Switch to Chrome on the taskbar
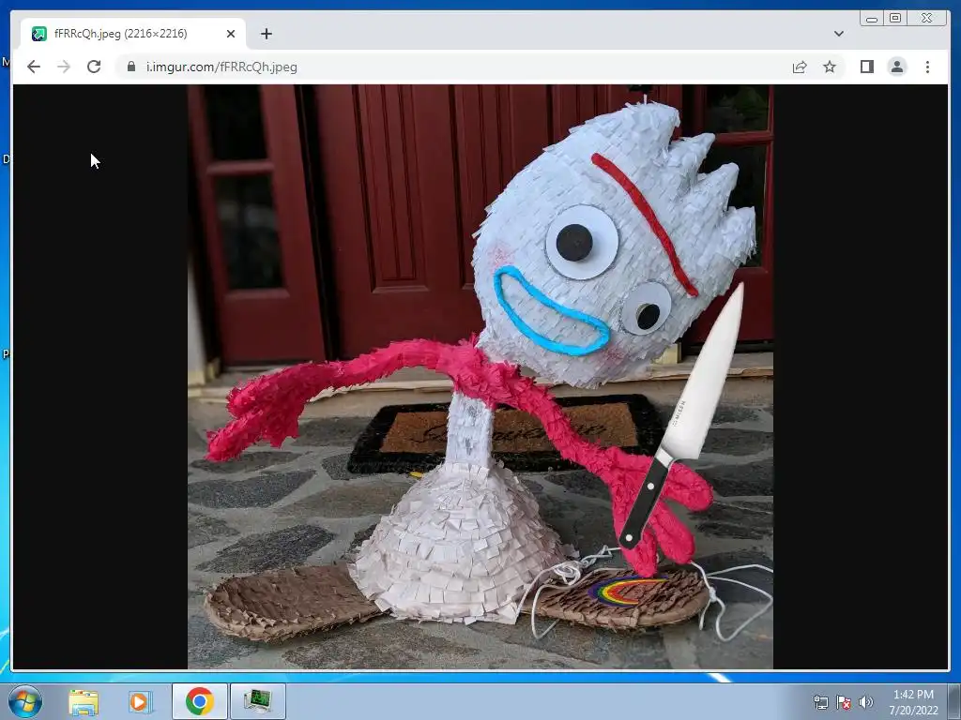This screenshot has width=961, height=720. click(x=199, y=701)
